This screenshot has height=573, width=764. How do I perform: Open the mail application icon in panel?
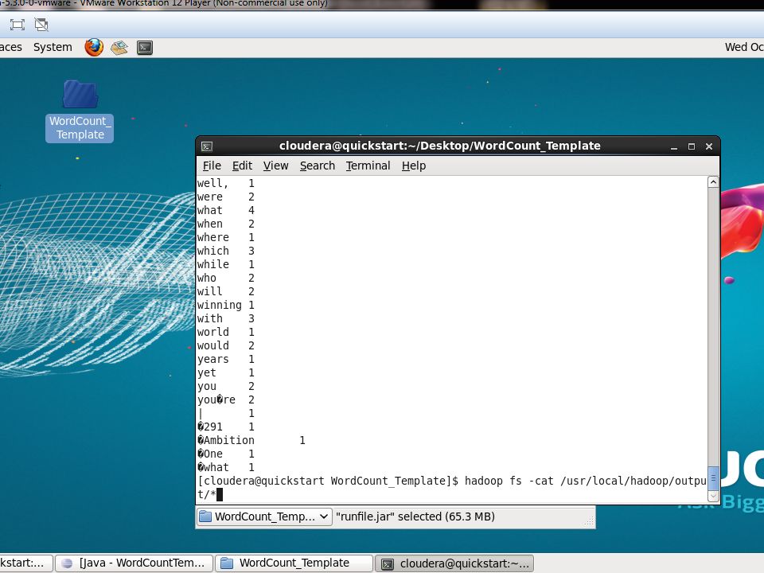point(119,47)
